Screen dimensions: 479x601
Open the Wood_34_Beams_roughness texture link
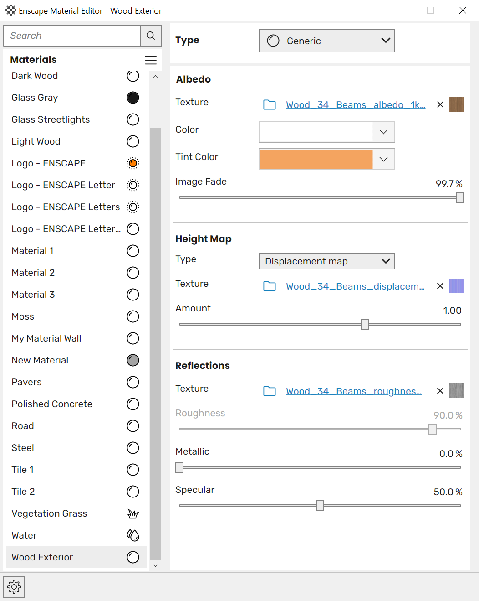point(354,391)
